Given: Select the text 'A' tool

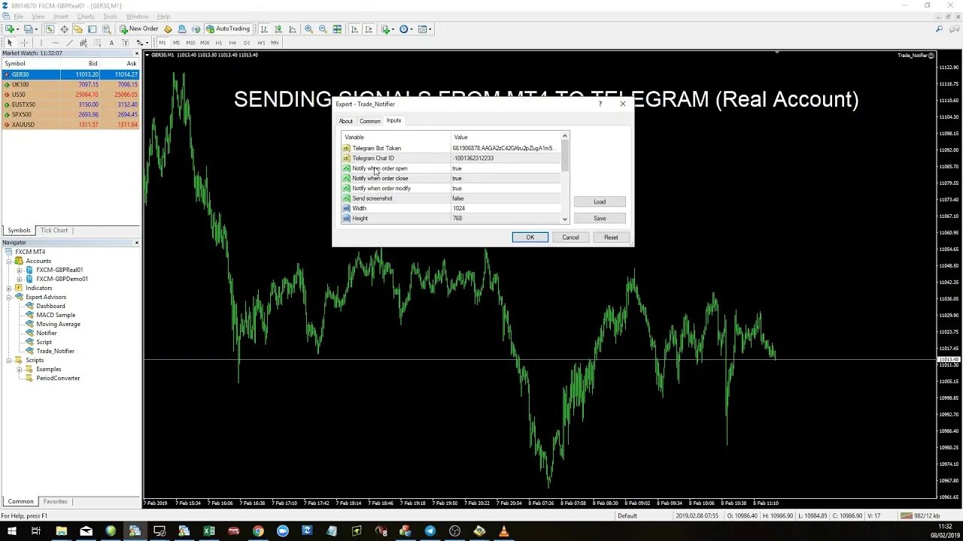Looking at the screenshot, I should 111,42.
